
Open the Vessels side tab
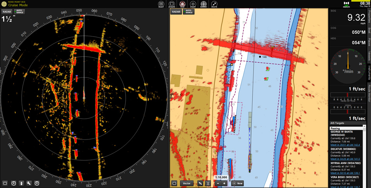point(369,56)
